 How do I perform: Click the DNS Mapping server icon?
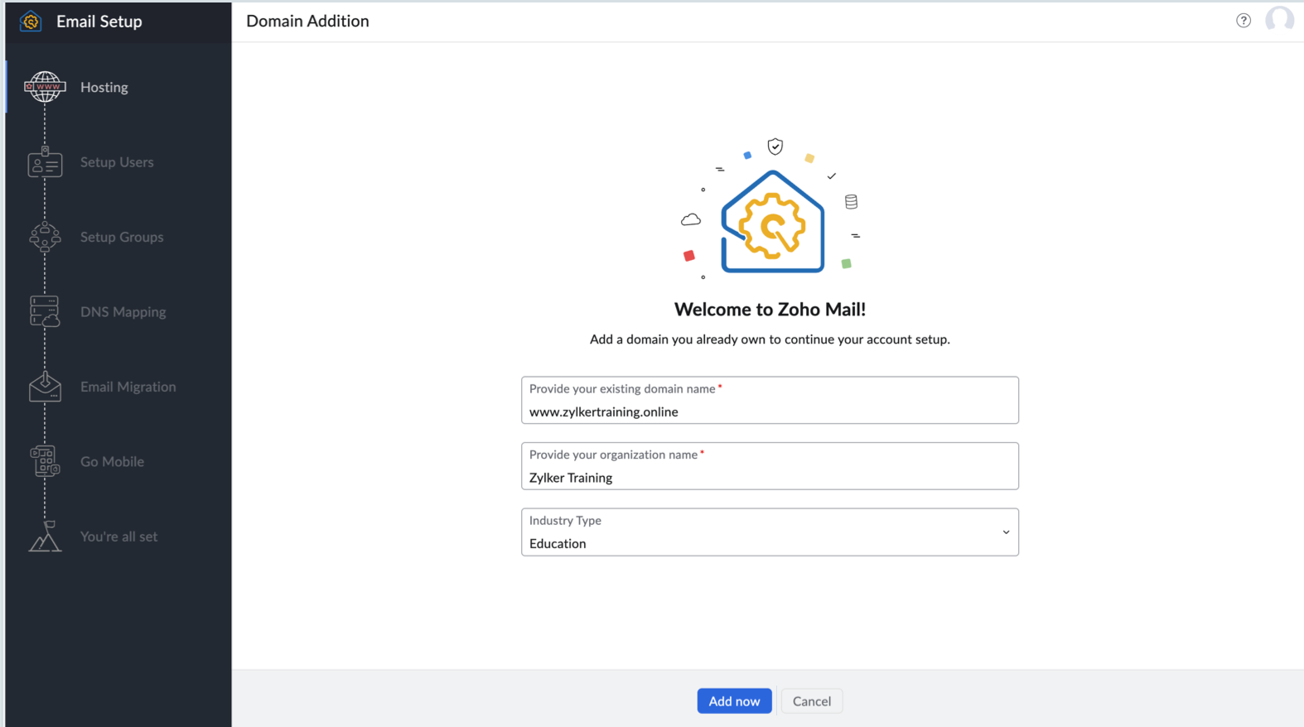[45, 311]
